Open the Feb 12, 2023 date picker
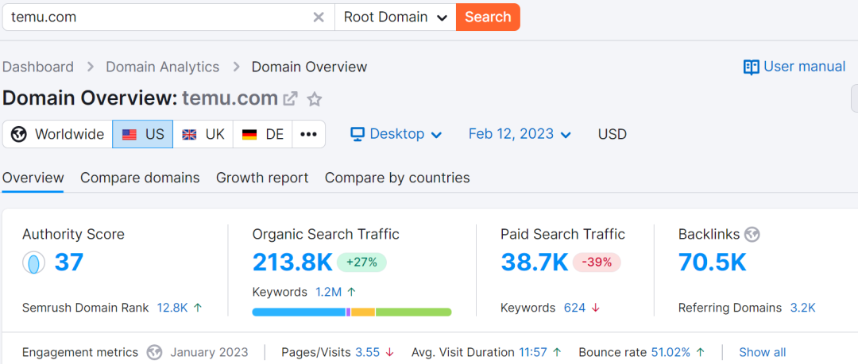The height and width of the screenshot is (364, 858). click(520, 134)
